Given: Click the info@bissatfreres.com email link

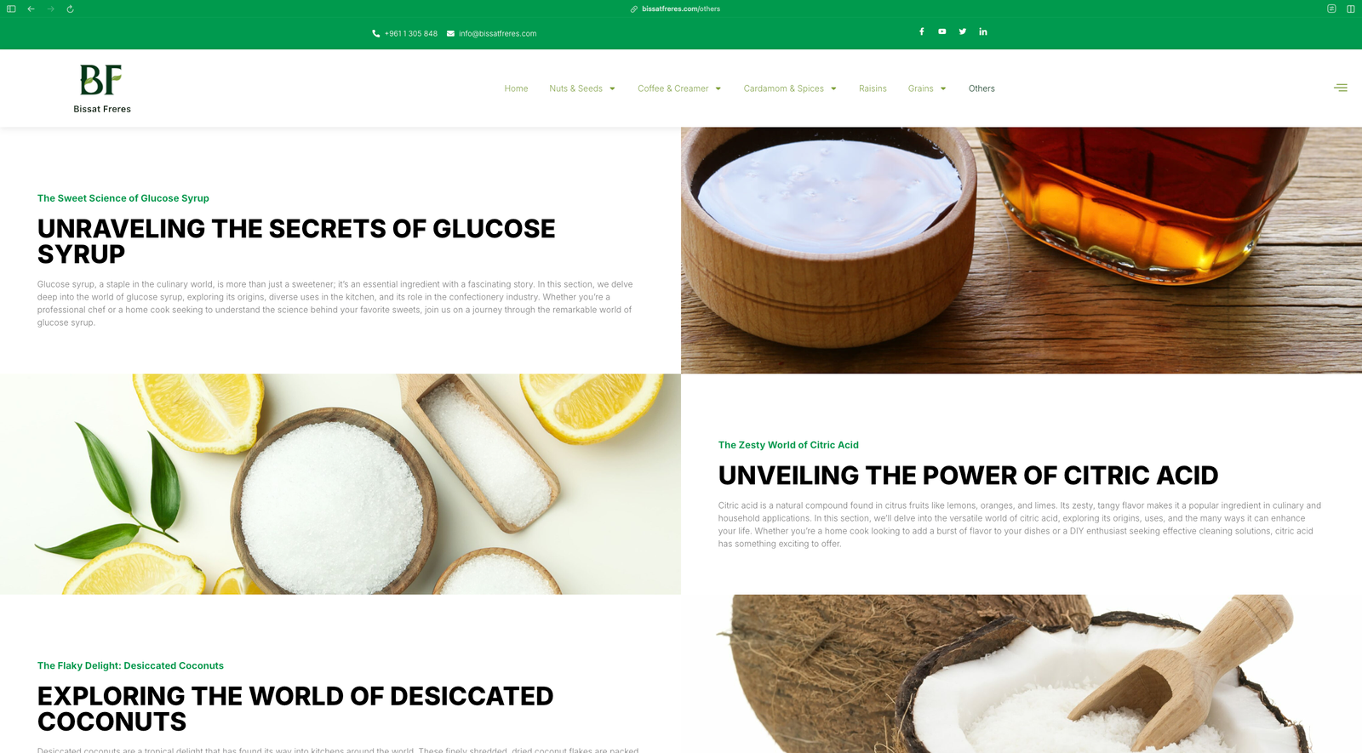Looking at the screenshot, I should pos(491,34).
